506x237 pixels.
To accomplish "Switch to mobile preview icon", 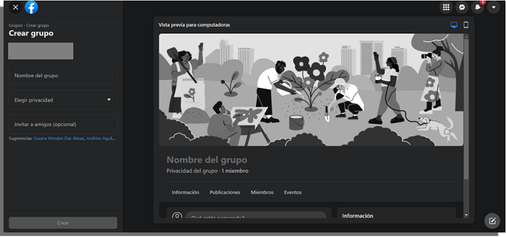I will pos(466,25).
